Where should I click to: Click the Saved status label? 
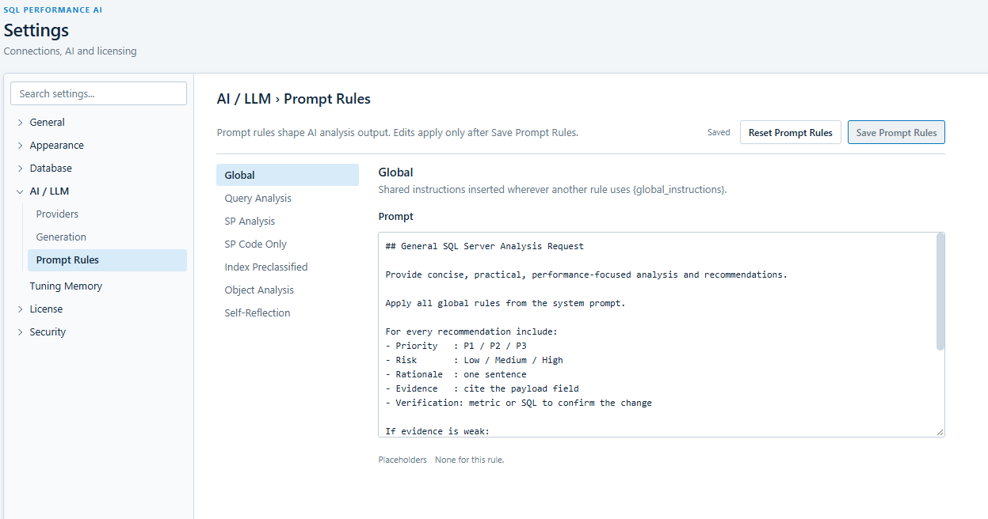click(719, 132)
